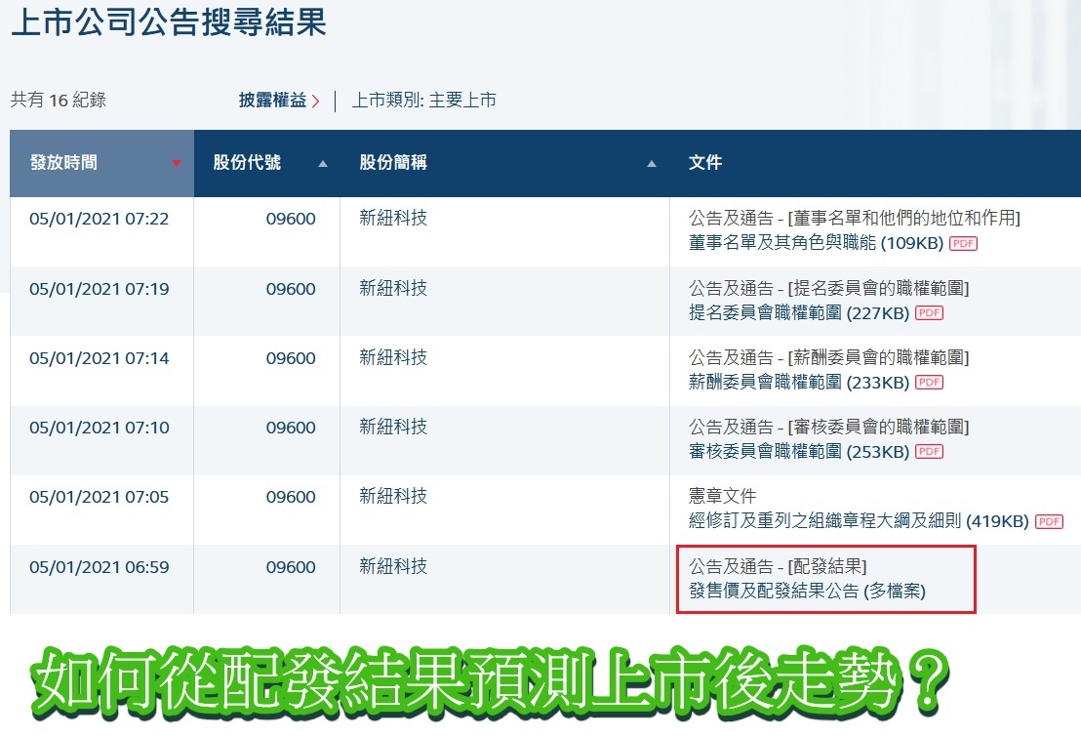This screenshot has height=736, width=1081.
Task: Select the timestamp 05/01/2021 07:05
Action: (x=100, y=497)
